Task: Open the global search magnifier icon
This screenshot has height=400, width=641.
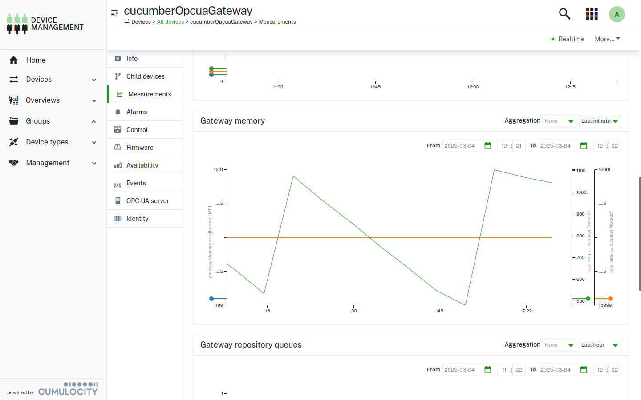Action: pos(564,14)
